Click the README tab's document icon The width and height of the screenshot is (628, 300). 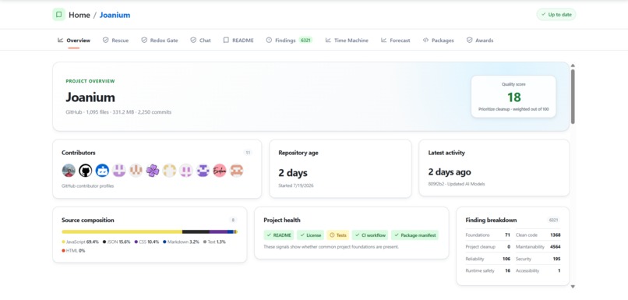click(x=226, y=40)
